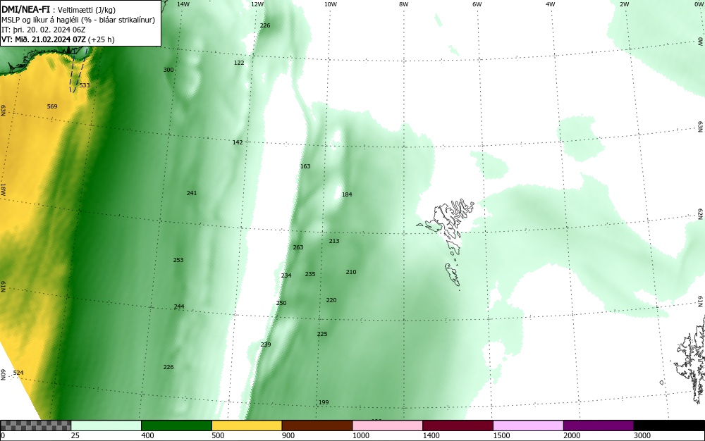Click the '14W' longitude label
This screenshot has height=441, width=705.
(x=183, y=4)
